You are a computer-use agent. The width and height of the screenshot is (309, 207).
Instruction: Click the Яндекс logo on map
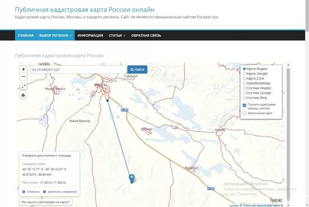coord(276,200)
